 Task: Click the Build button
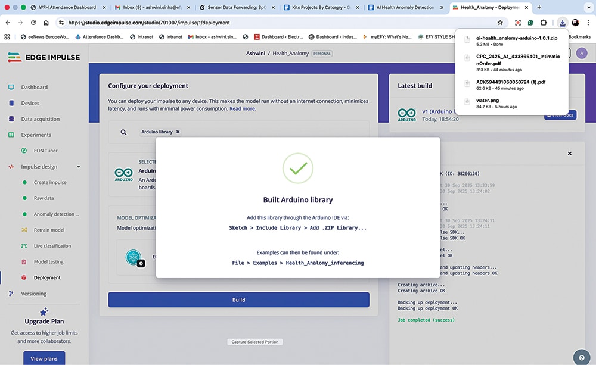[x=238, y=300]
